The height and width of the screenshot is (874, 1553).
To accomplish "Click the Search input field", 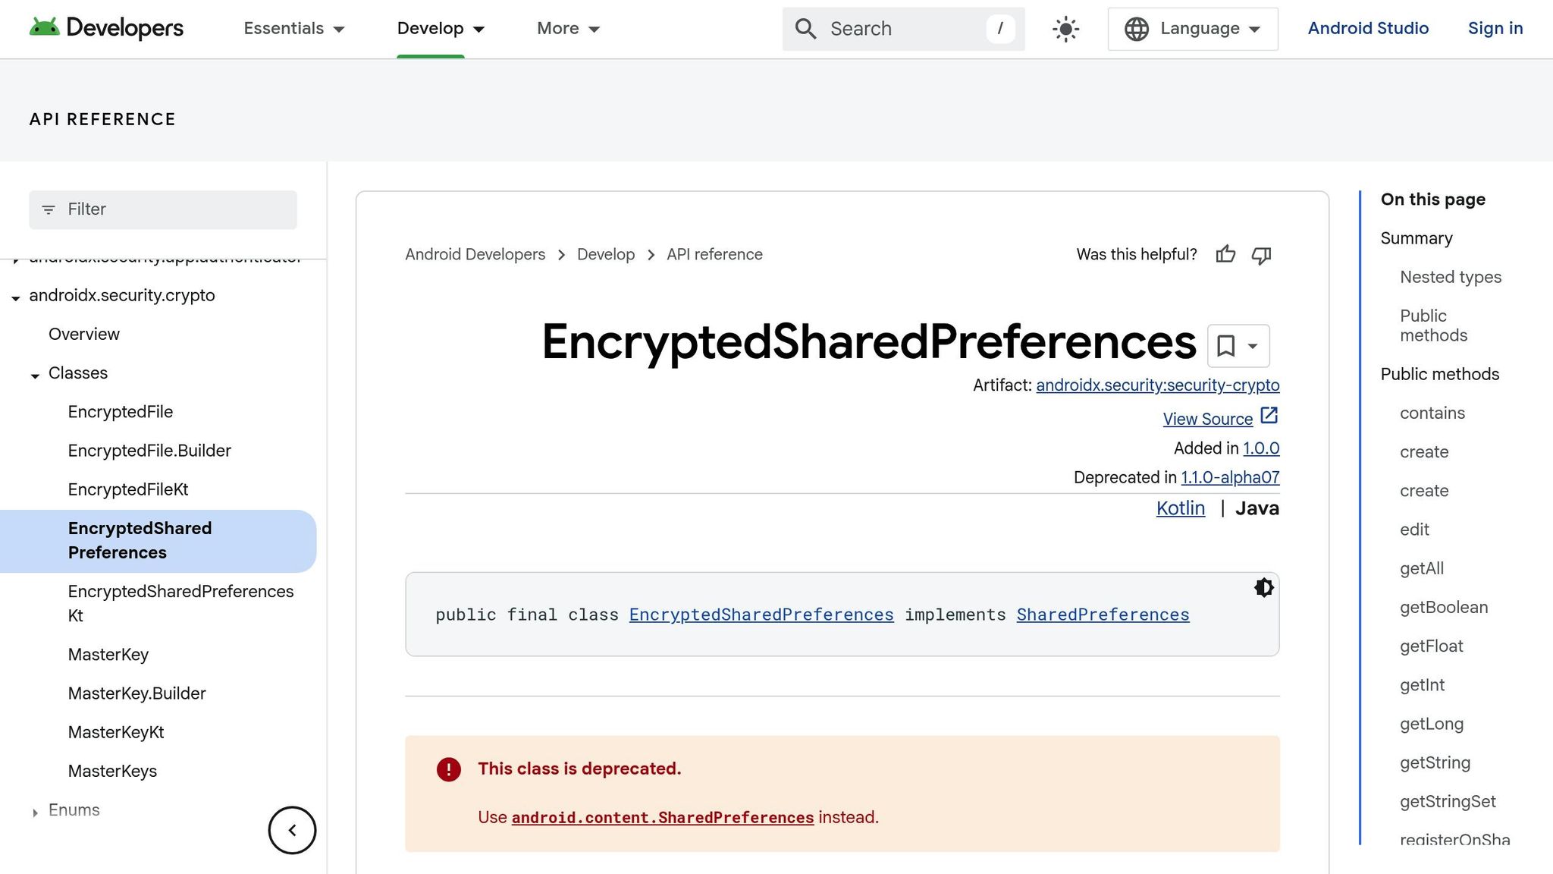I will [x=904, y=29].
